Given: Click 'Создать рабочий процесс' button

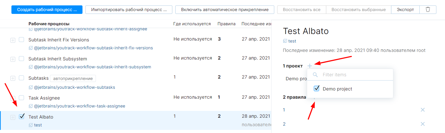Looking at the screenshot, I should [47, 10].
